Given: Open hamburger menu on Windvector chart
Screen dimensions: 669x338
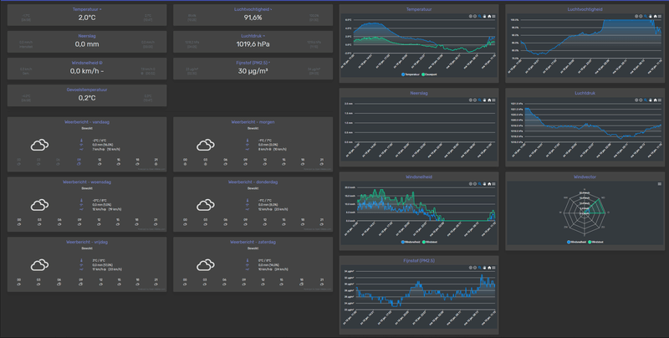Looking at the screenshot, I should [660, 184].
